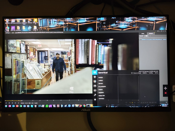175x131 pixels.
Task: Select the MOBA mode entry
Action: click(x=102, y=96)
